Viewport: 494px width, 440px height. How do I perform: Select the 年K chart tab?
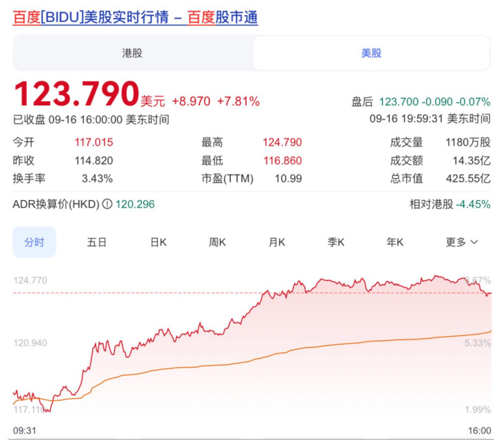(395, 242)
